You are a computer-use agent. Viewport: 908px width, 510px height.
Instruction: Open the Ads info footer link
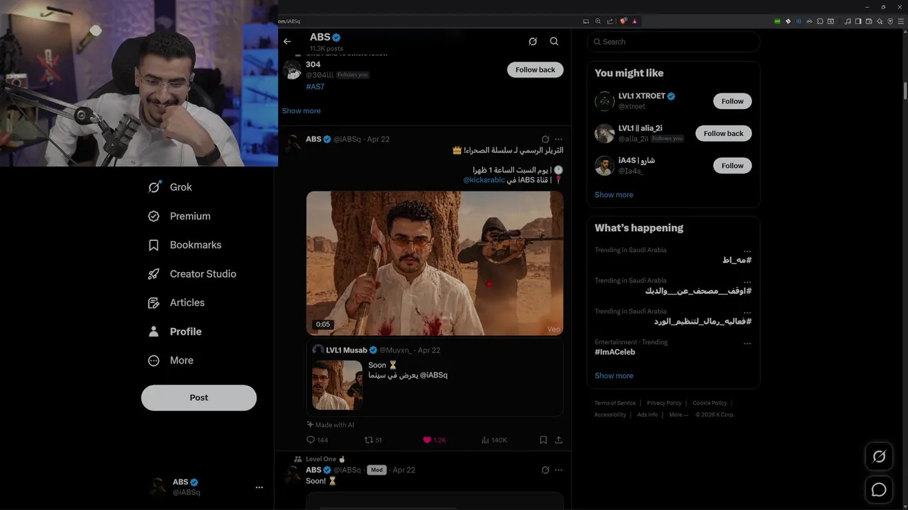(x=648, y=415)
